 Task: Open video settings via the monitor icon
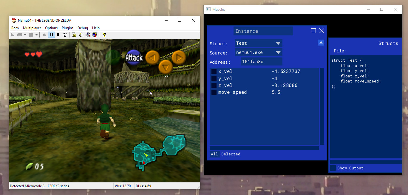(x=95, y=35)
